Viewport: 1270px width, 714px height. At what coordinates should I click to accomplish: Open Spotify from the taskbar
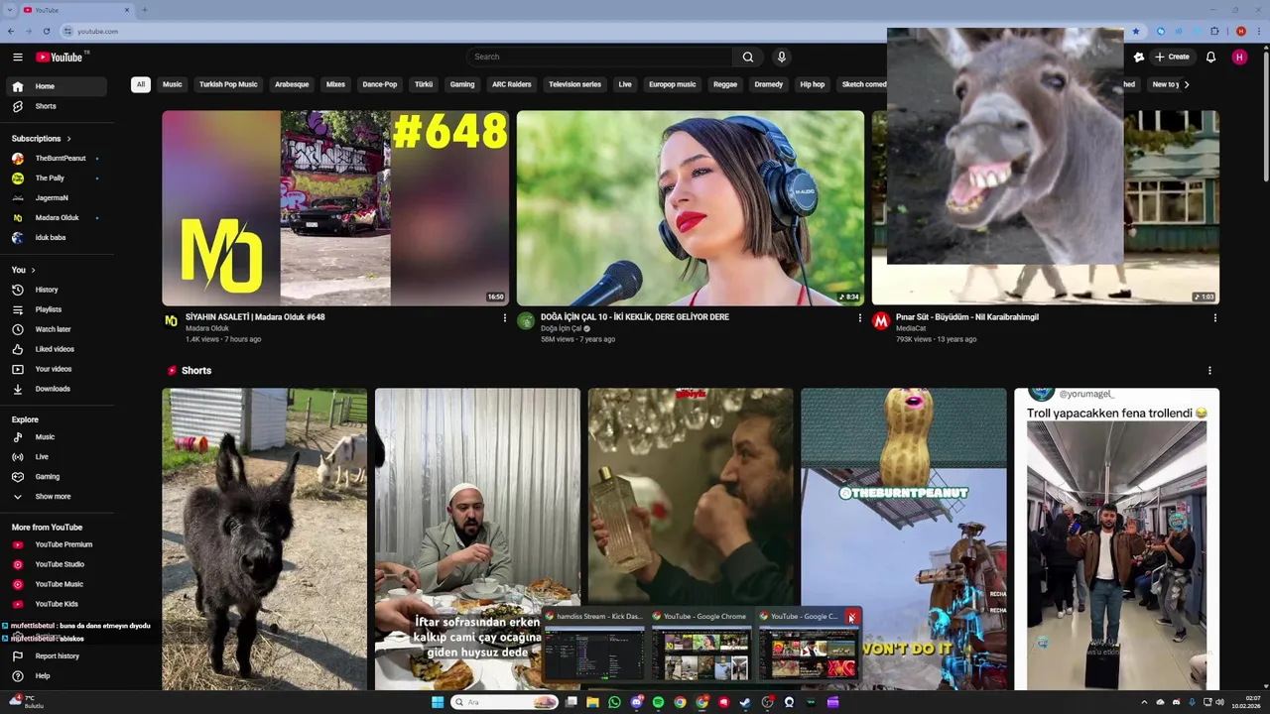coord(658,702)
